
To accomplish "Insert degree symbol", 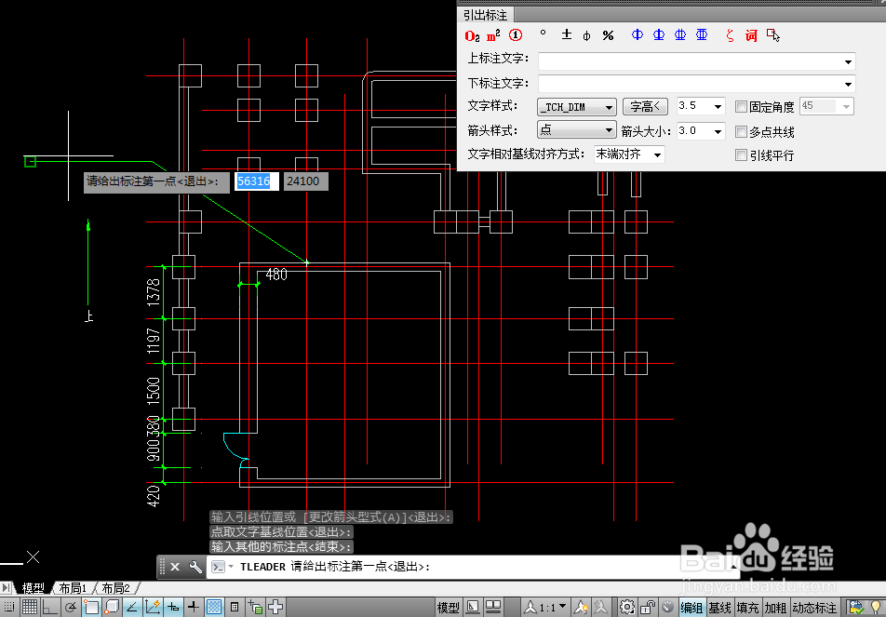I will (543, 34).
